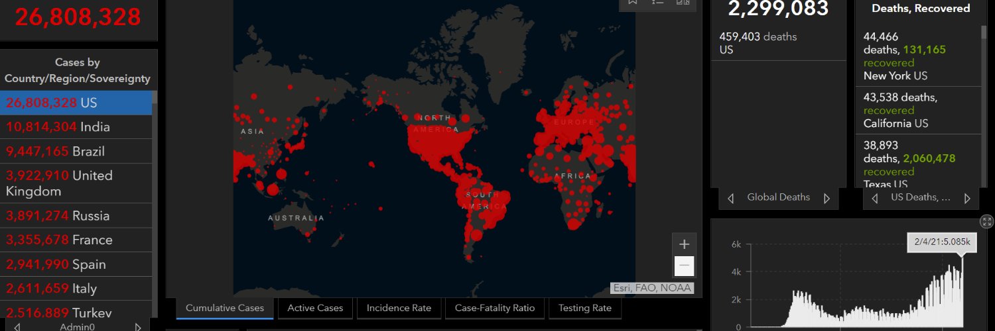
Task: Click the Admin0 pager label
Action: coord(78,326)
